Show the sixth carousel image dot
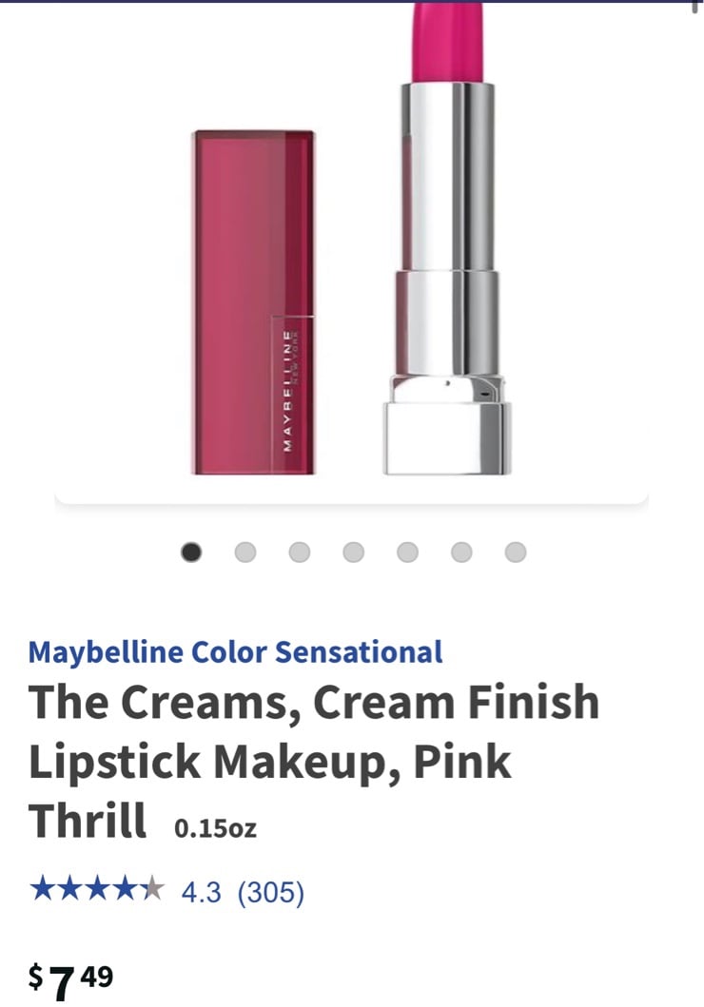Screen dimensions: 704x1007 461,552
